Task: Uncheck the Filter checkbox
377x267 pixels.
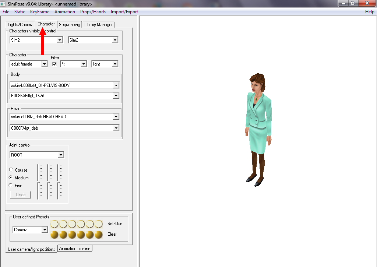Action: pyautogui.click(x=54, y=64)
